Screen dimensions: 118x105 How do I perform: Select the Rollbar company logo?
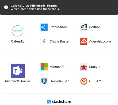84,27
